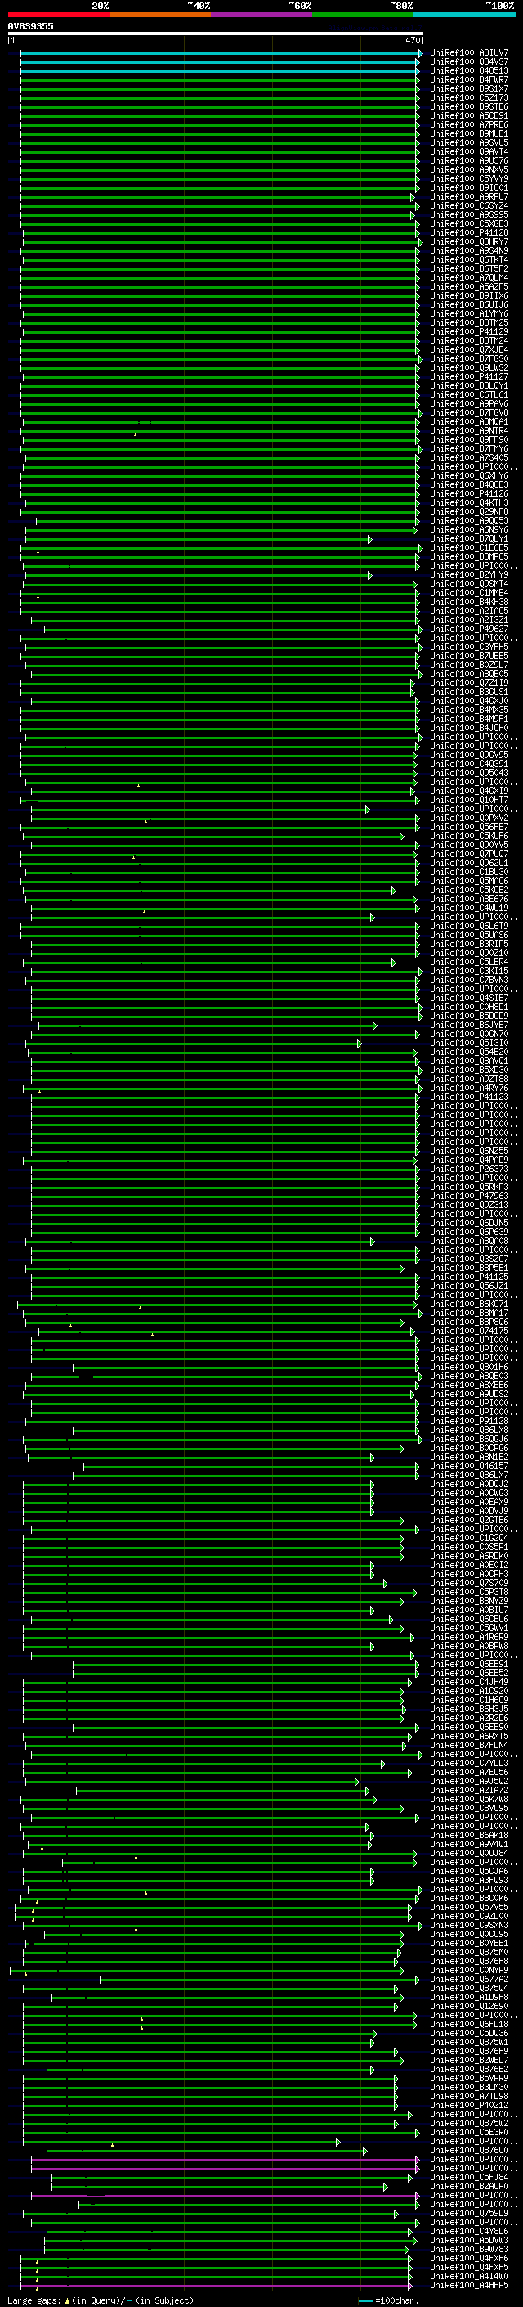Click label UniRef100_C4JH49

pos(468,1682)
